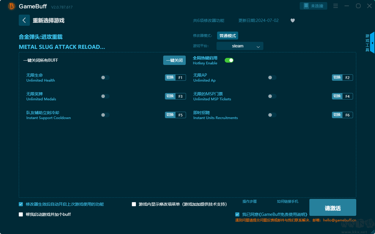Click the back arrow to reselect game
This screenshot has height=234, width=375.
click(24, 20)
